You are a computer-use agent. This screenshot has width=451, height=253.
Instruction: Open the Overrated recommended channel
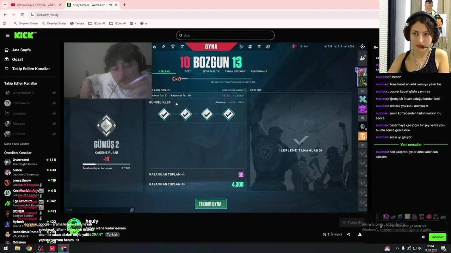tap(30, 162)
